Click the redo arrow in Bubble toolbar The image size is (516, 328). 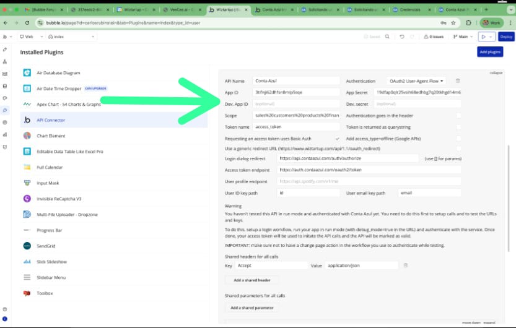tap(412, 37)
